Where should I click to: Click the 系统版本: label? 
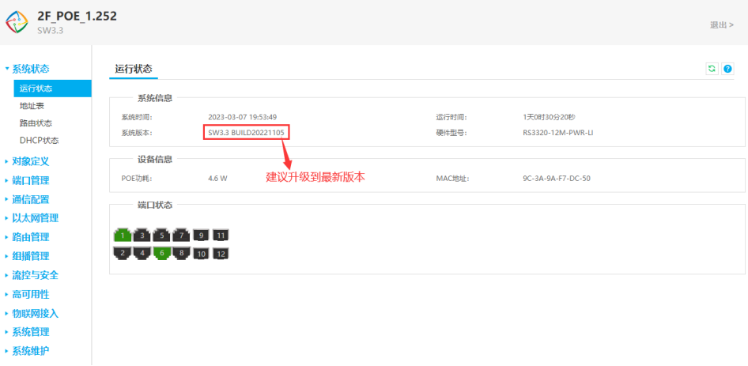(x=137, y=133)
